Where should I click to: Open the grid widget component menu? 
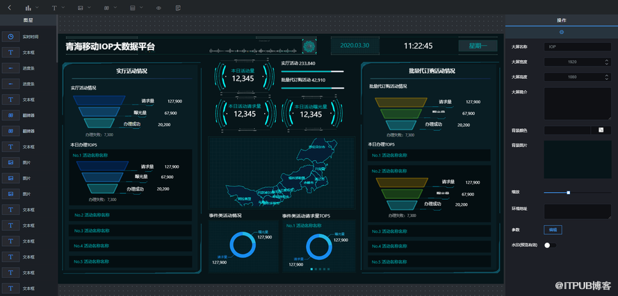coord(107,8)
